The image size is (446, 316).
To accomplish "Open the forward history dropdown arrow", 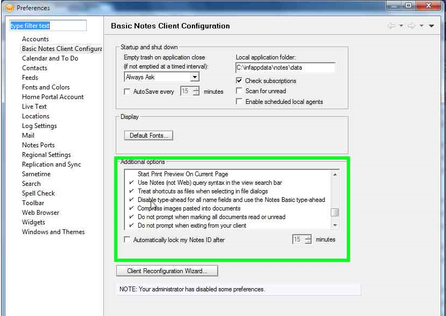I will pyautogui.click(x=421, y=26).
